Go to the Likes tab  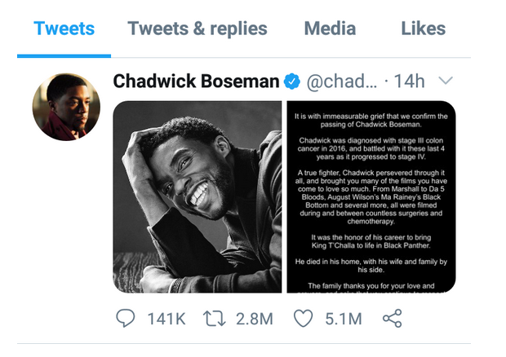click(423, 29)
